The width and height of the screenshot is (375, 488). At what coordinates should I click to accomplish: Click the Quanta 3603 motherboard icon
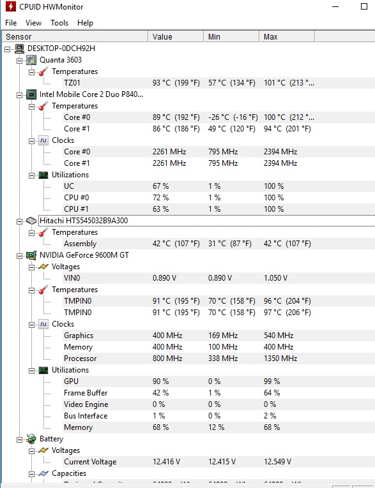(x=31, y=60)
